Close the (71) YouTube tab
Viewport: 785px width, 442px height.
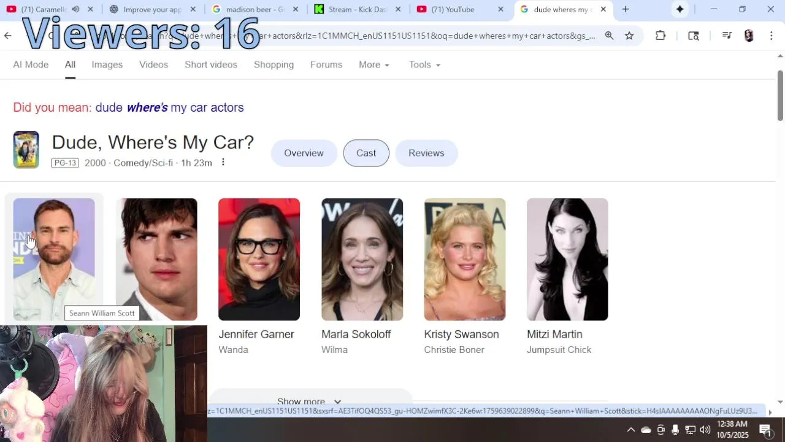tap(500, 9)
